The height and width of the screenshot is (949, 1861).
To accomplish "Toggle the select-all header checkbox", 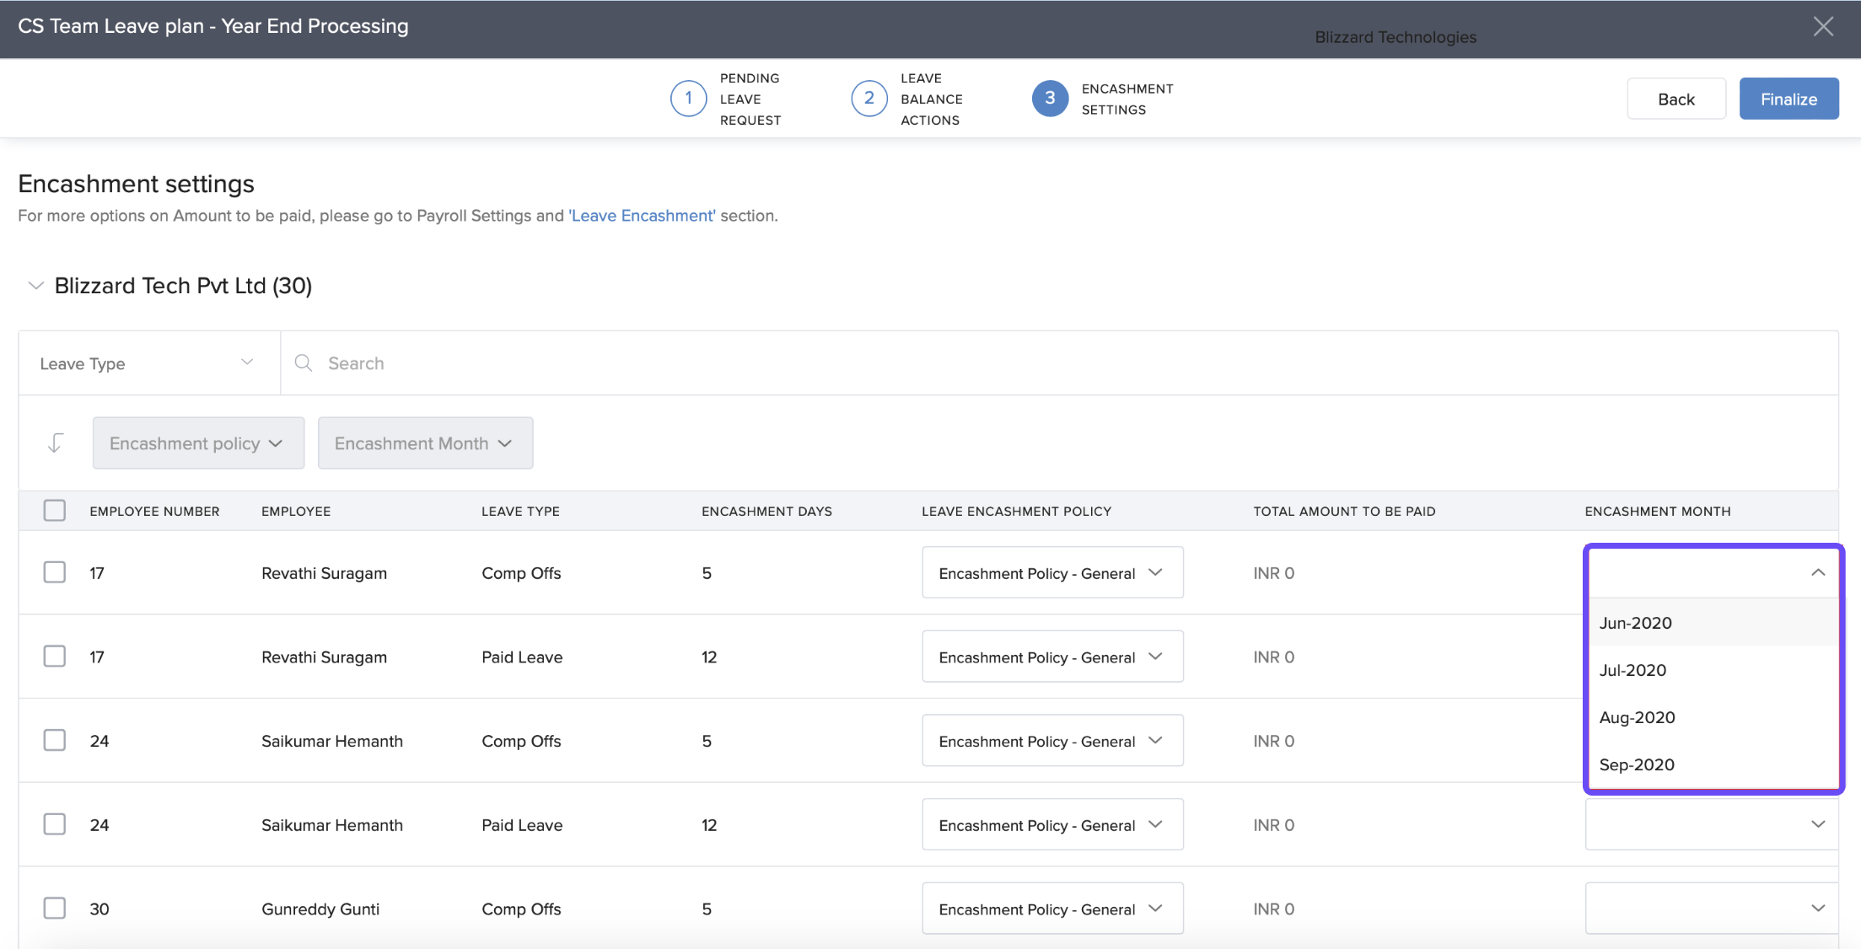I will click(55, 511).
